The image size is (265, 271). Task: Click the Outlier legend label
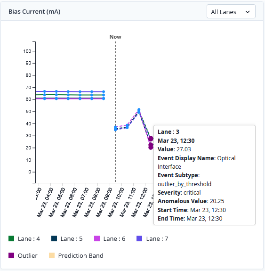tap(28, 255)
